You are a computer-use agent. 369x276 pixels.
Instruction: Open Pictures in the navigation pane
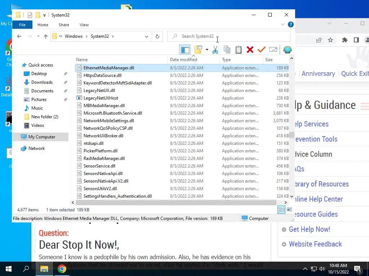click(39, 100)
